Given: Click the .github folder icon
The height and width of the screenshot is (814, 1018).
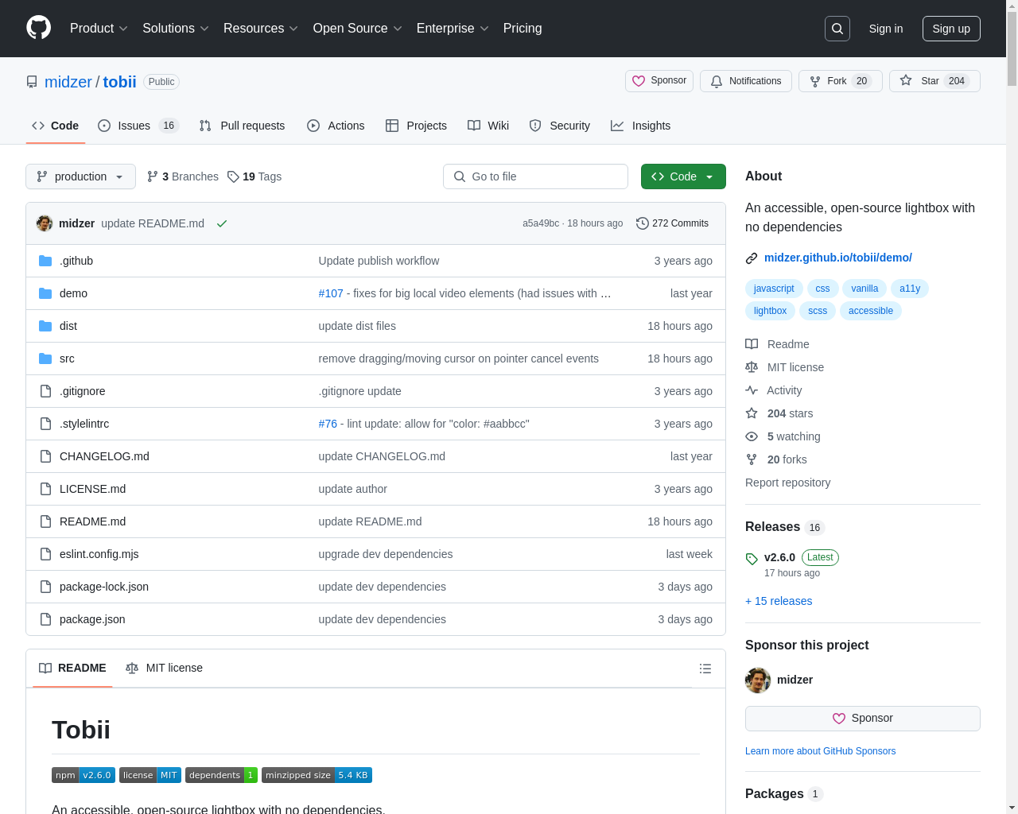Looking at the screenshot, I should click(x=45, y=261).
